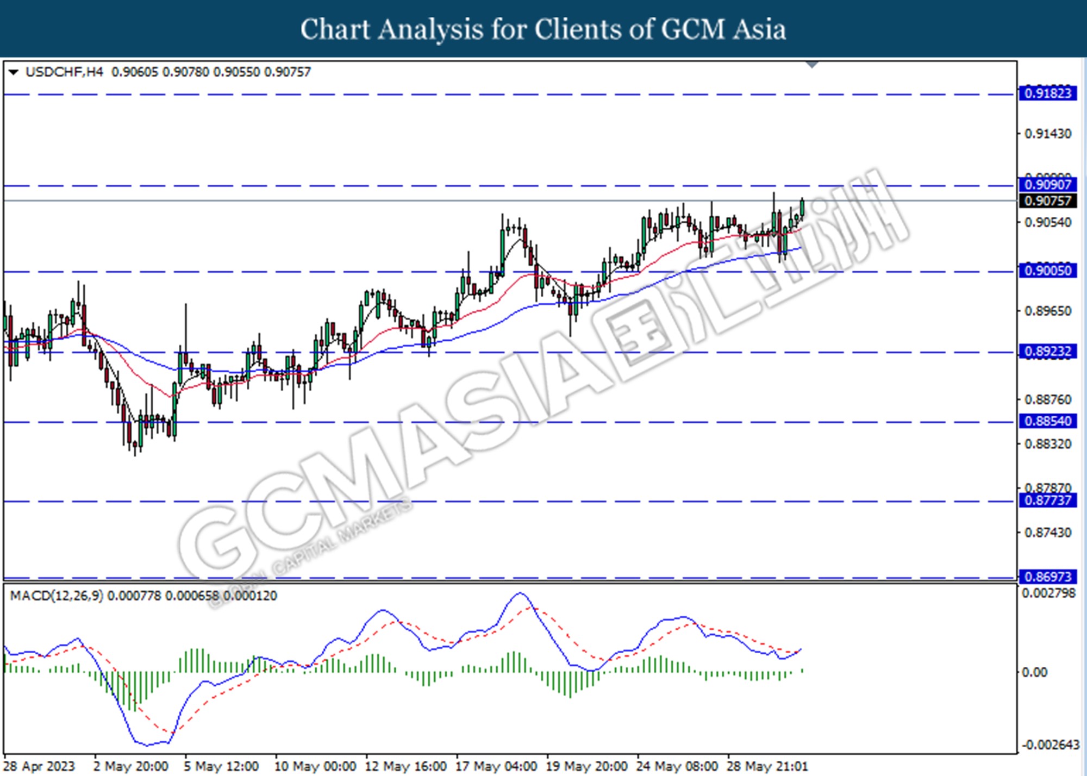Click the 10 May 00:00 time label
Viewport: 1087px width, 776px height.
point(315,766)
